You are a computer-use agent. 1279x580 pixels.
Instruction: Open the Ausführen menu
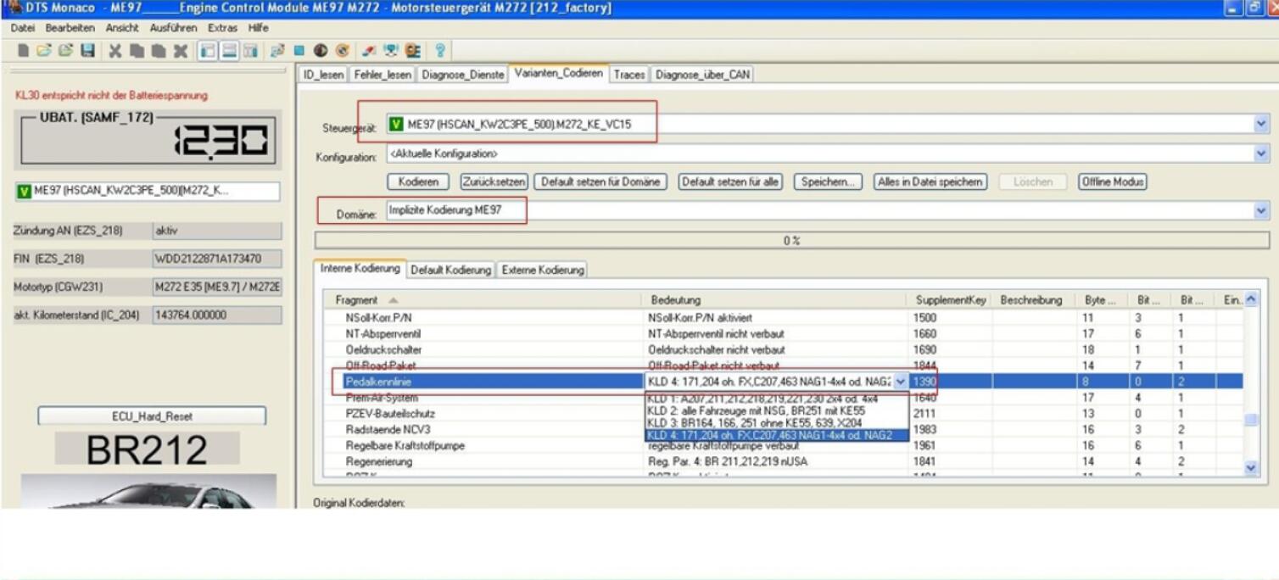pos(174,28)
